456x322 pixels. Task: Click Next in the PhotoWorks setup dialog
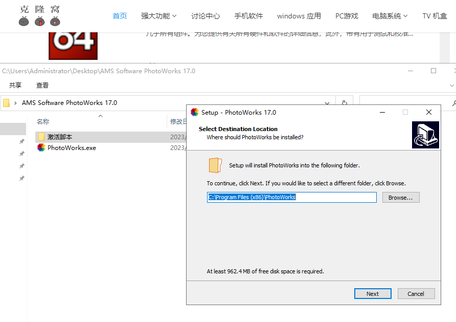(373, 294)
